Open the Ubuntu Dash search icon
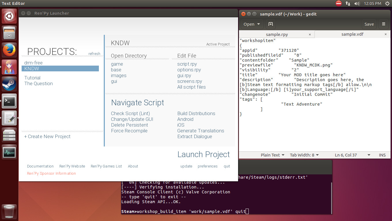 click(x=10, y=16)
